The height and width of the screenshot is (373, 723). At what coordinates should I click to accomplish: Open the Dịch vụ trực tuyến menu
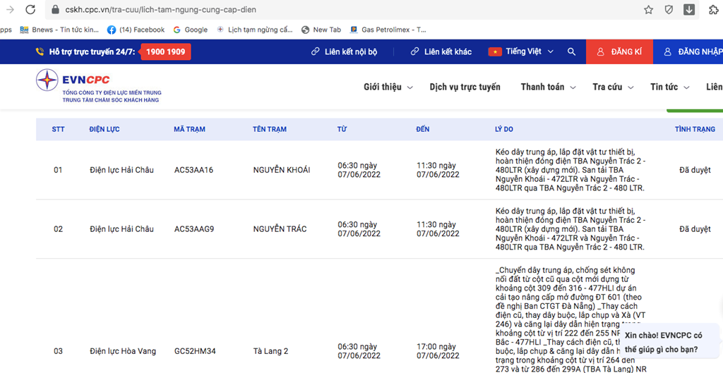pyautogui.click(x=465, y=87)
